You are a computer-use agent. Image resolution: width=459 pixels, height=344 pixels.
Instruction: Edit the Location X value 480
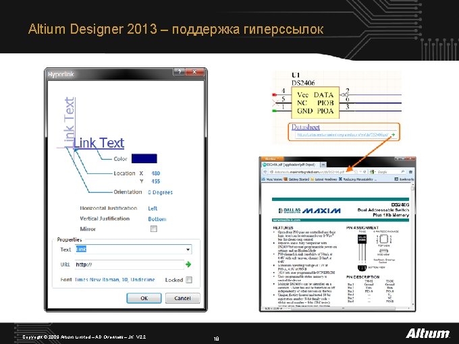coord(156,173)
